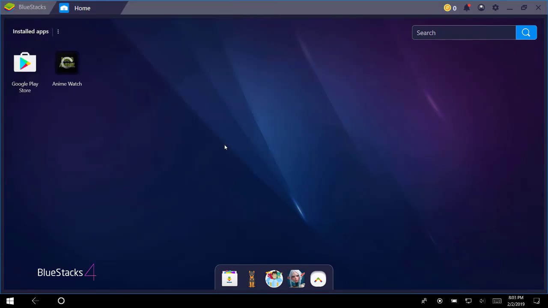The width and height of the screenshot is (548, 308).
Task: Open the notifications bell
Action: pos(467,8)
